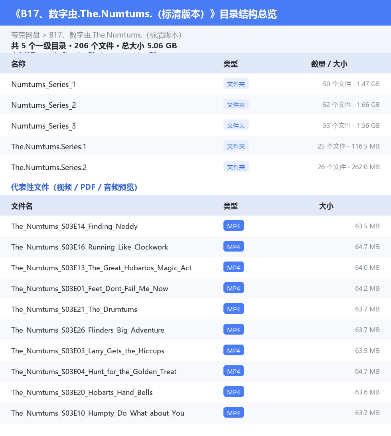This screenshot has width=391, height=436.
Task: Click the MP4 badge for S03E13 Magic Act
Action: click(234, 267)
